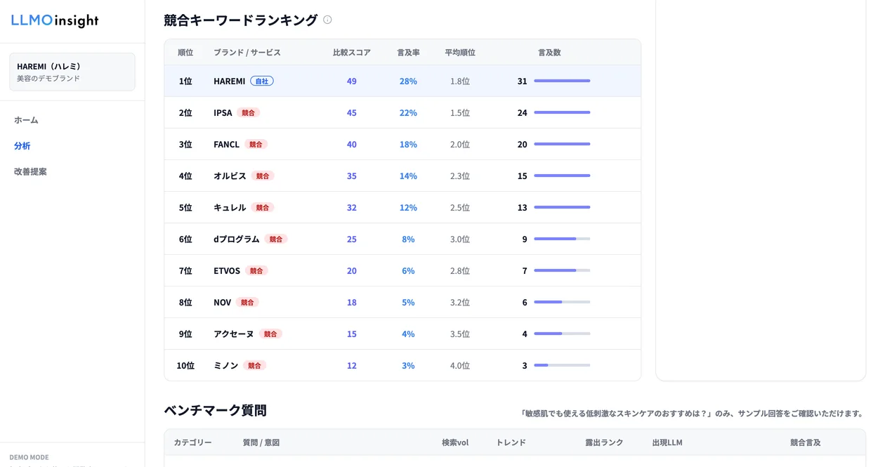Click the 言及数 column header
This screenshot has height=467, width=885.
549,53
